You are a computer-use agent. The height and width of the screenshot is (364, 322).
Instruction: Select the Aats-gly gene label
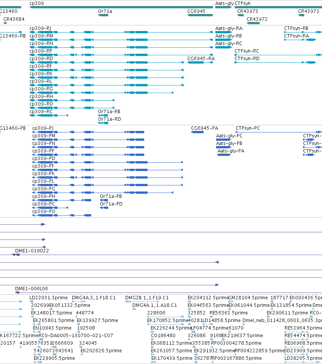pos(224,3)
